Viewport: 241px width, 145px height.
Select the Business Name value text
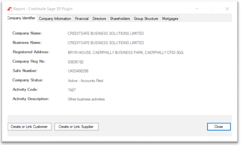(x=106, y=43)
